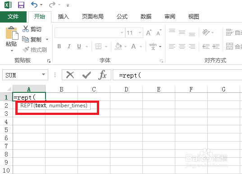Open the Name Box dropdown arrow

point(44,74)
